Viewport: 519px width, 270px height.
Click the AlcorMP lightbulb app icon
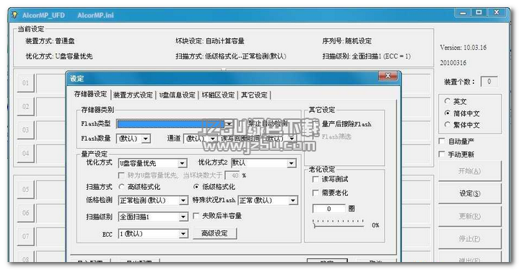pyautogui.click(x=14, y=15)
